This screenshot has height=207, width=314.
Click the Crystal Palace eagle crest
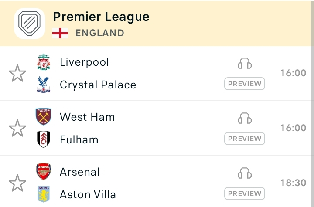[x=44, y=85]
